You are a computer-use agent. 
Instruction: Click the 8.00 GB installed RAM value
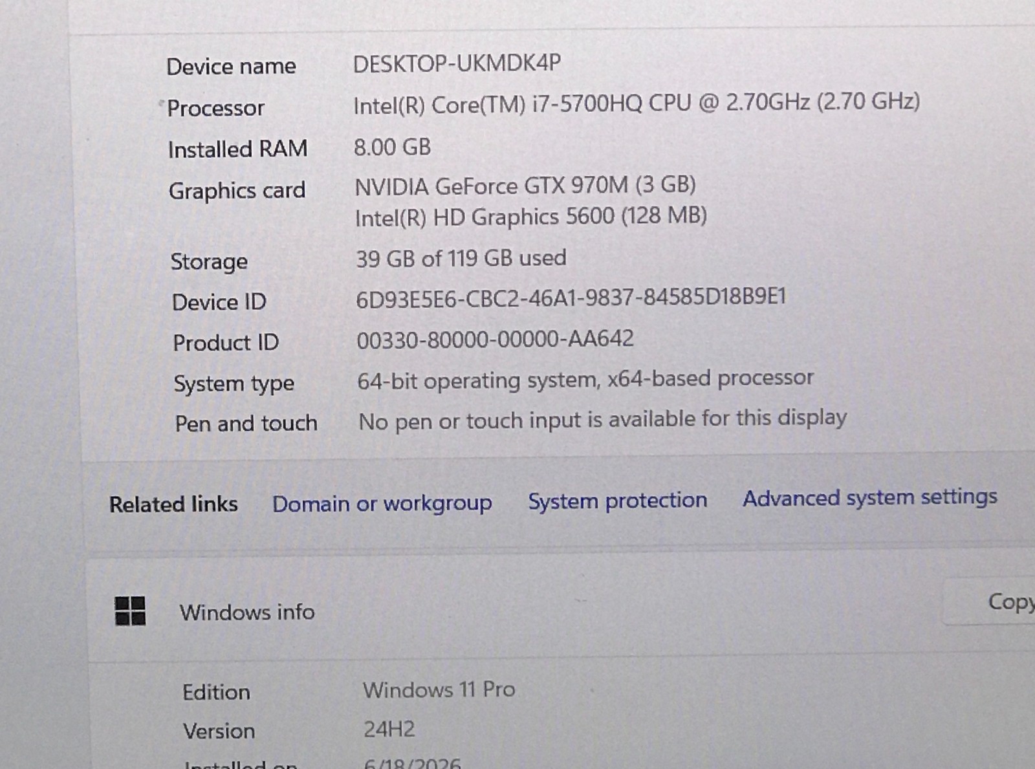392,147
